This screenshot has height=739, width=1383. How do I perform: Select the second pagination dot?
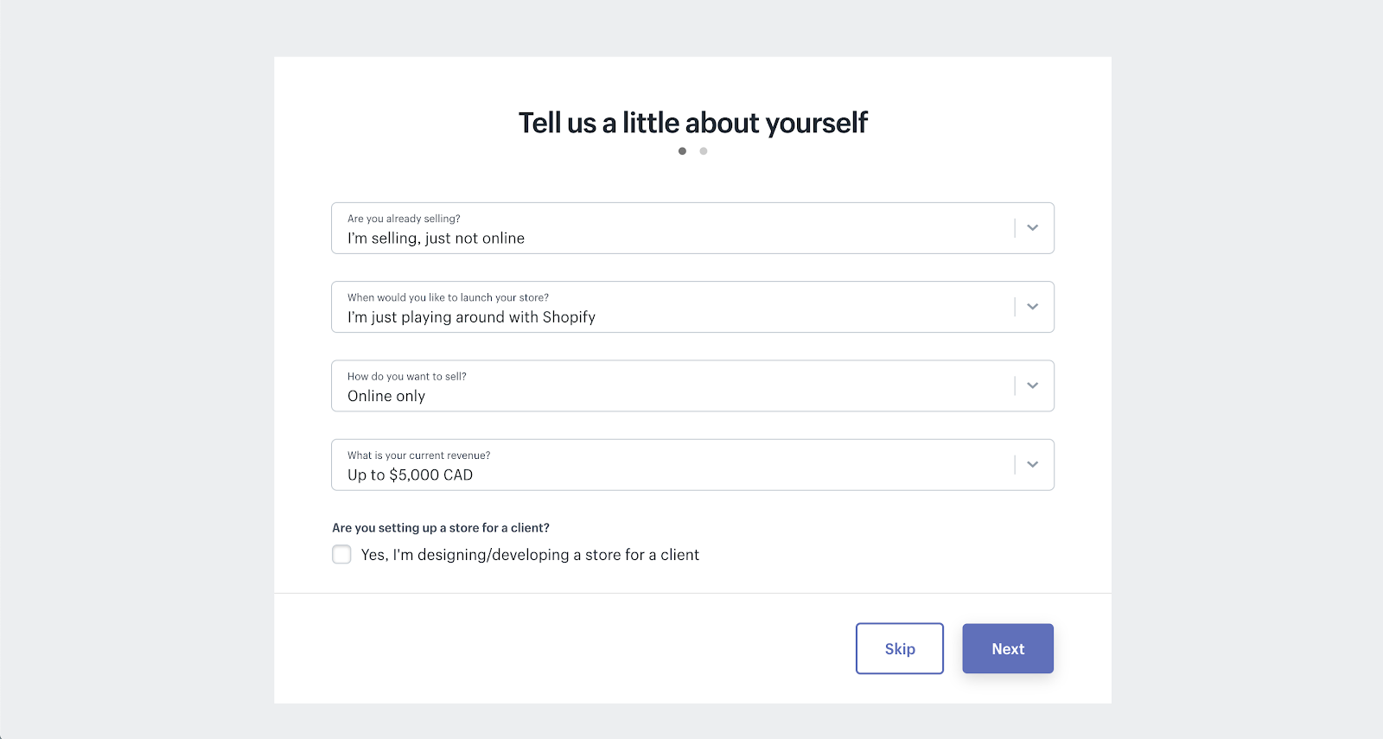(704, 150)
